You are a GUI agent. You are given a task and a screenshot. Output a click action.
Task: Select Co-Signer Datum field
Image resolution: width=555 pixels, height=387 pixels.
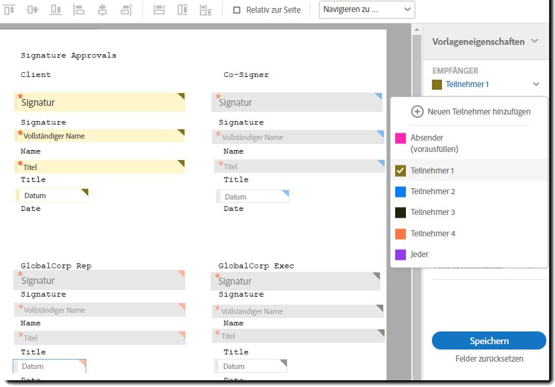pos(253,196)
